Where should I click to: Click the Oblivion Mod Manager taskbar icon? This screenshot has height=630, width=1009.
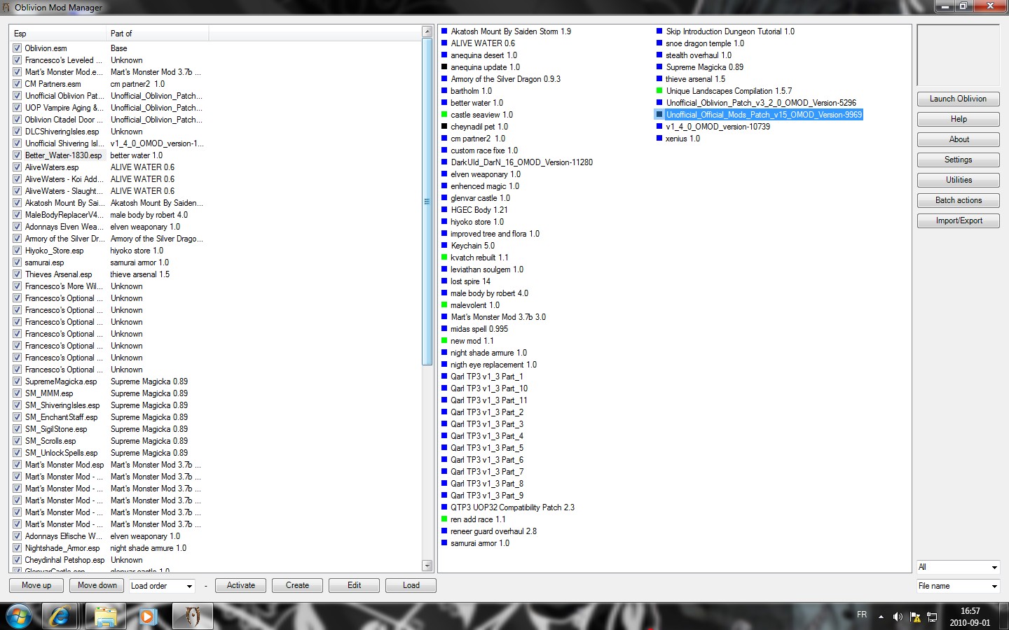click(192, 616)
